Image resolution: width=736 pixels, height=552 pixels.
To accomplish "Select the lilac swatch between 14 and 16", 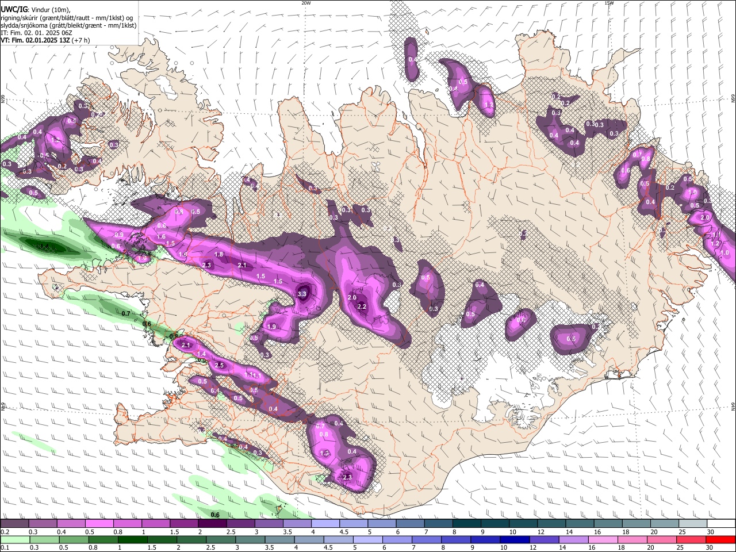I will 574,539.
